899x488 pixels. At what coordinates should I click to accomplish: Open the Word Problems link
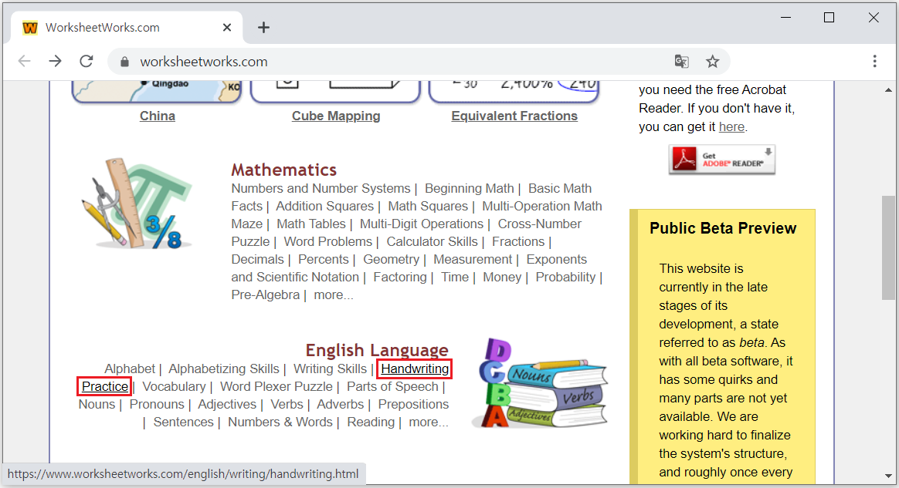328,241
